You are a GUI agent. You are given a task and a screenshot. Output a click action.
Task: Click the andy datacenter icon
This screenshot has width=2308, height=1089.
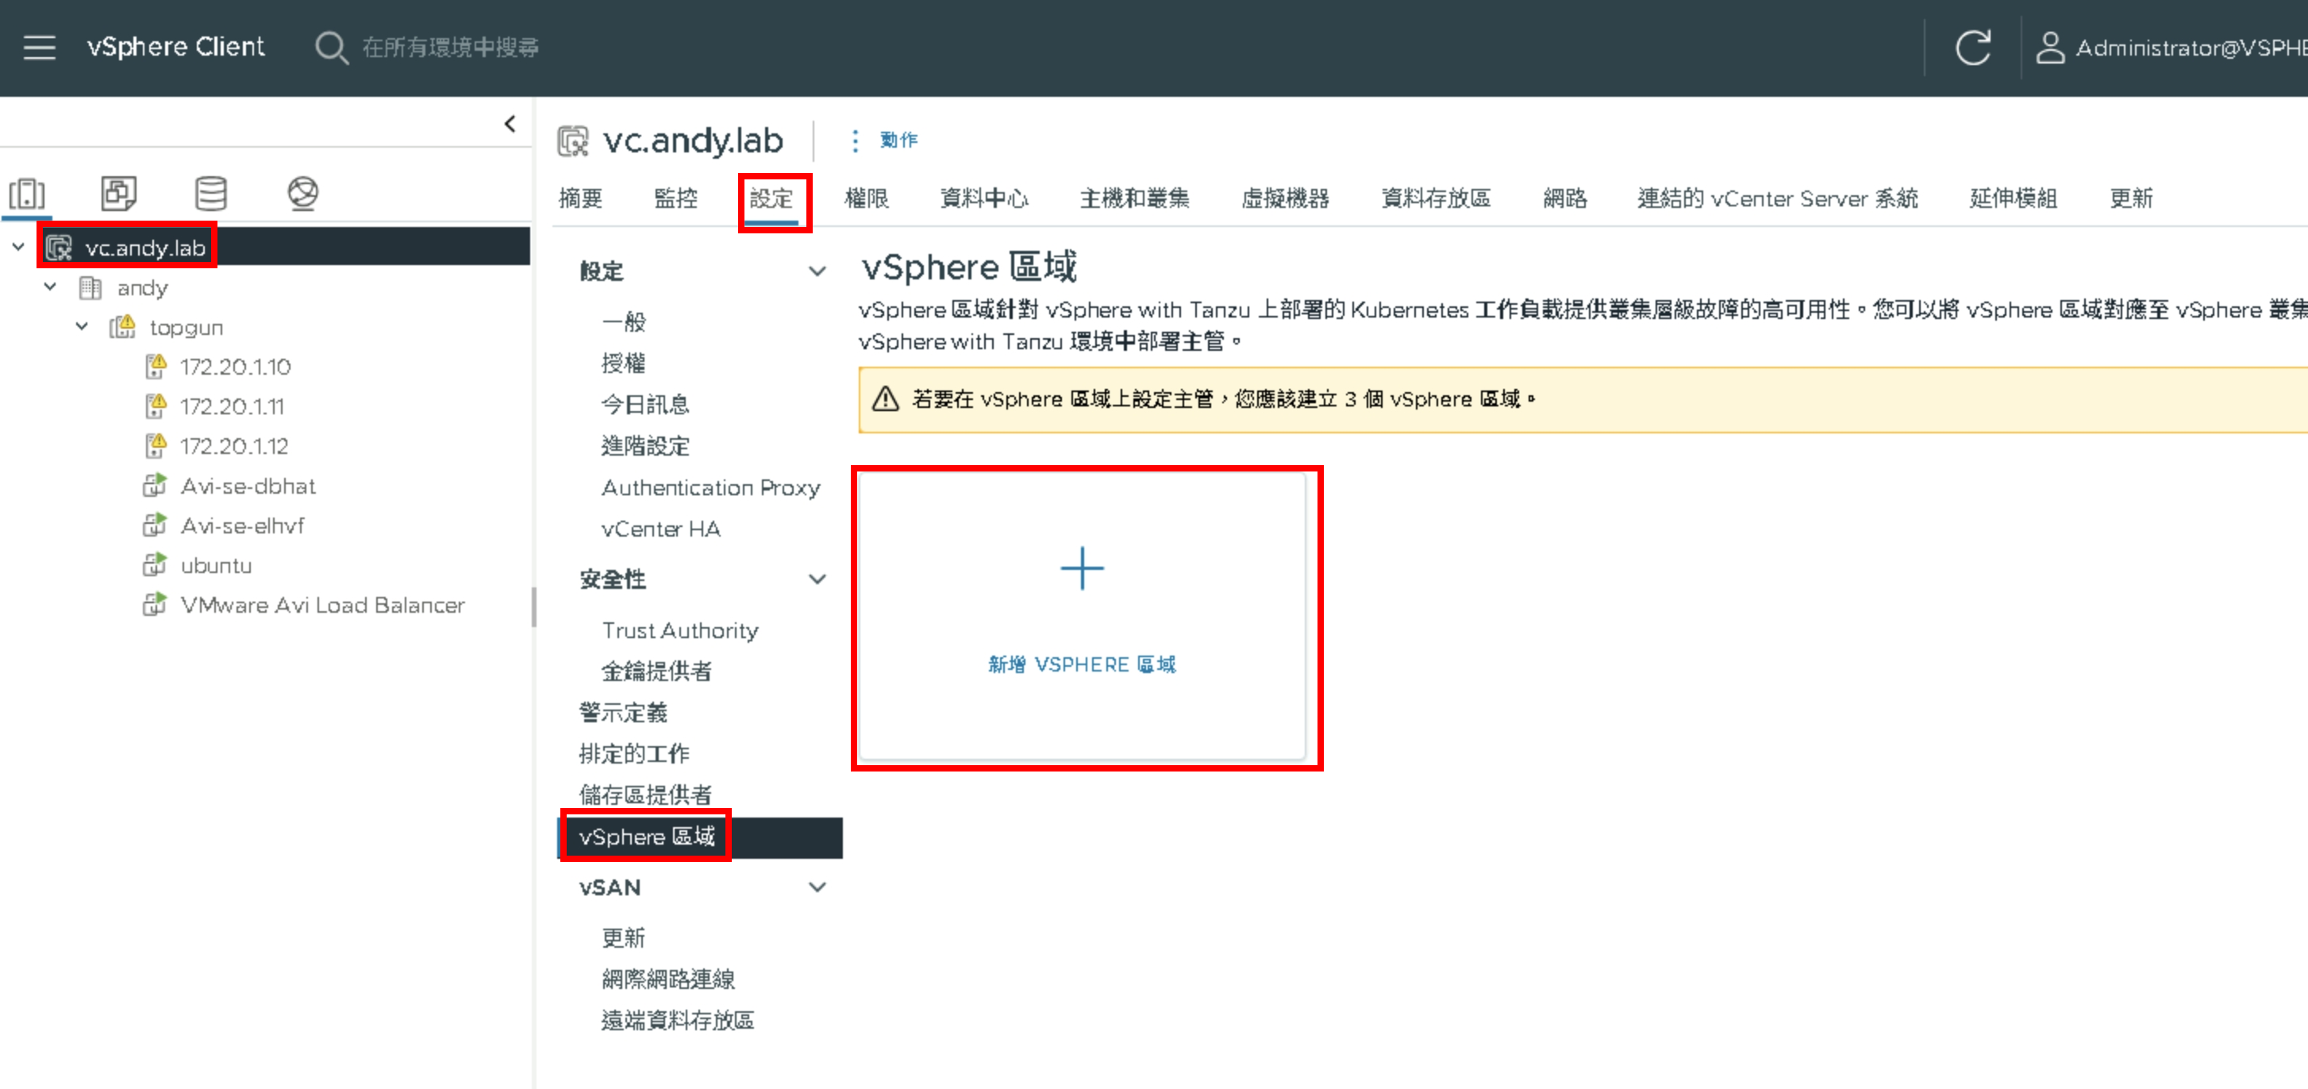click(90, 287)
